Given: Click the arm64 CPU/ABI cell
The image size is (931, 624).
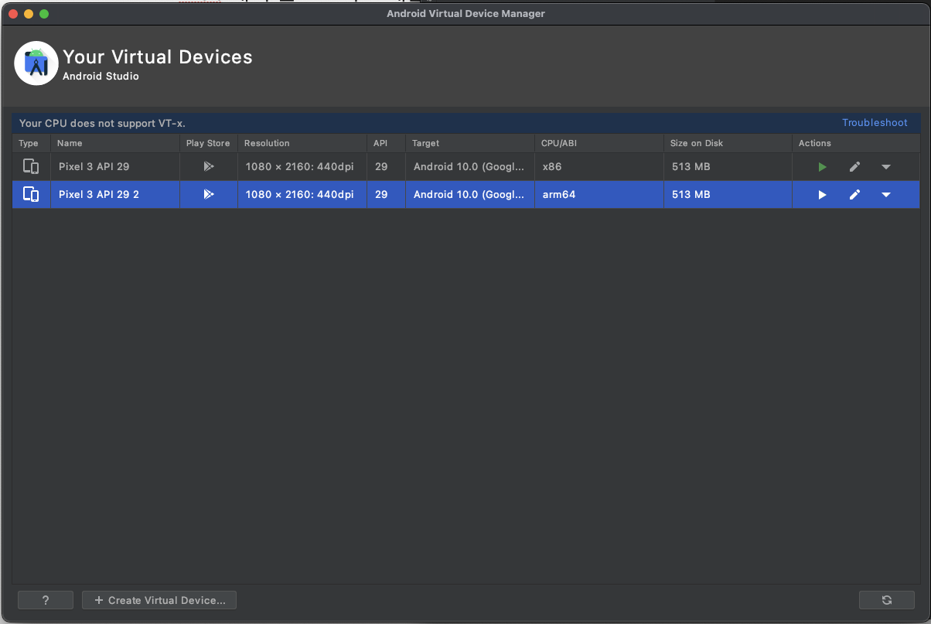Looking at the screenshot, I should click(x=599, y=195).
